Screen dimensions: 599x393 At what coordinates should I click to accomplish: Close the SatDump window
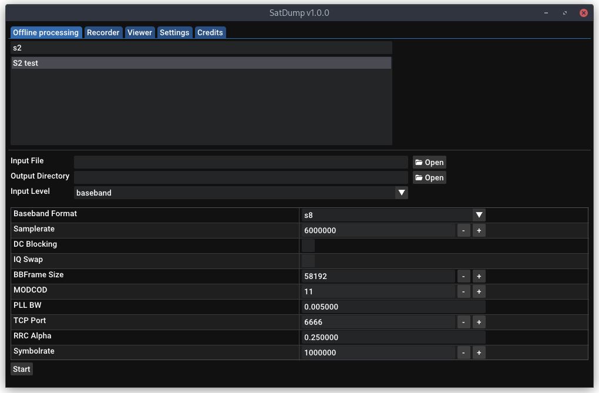584,13
